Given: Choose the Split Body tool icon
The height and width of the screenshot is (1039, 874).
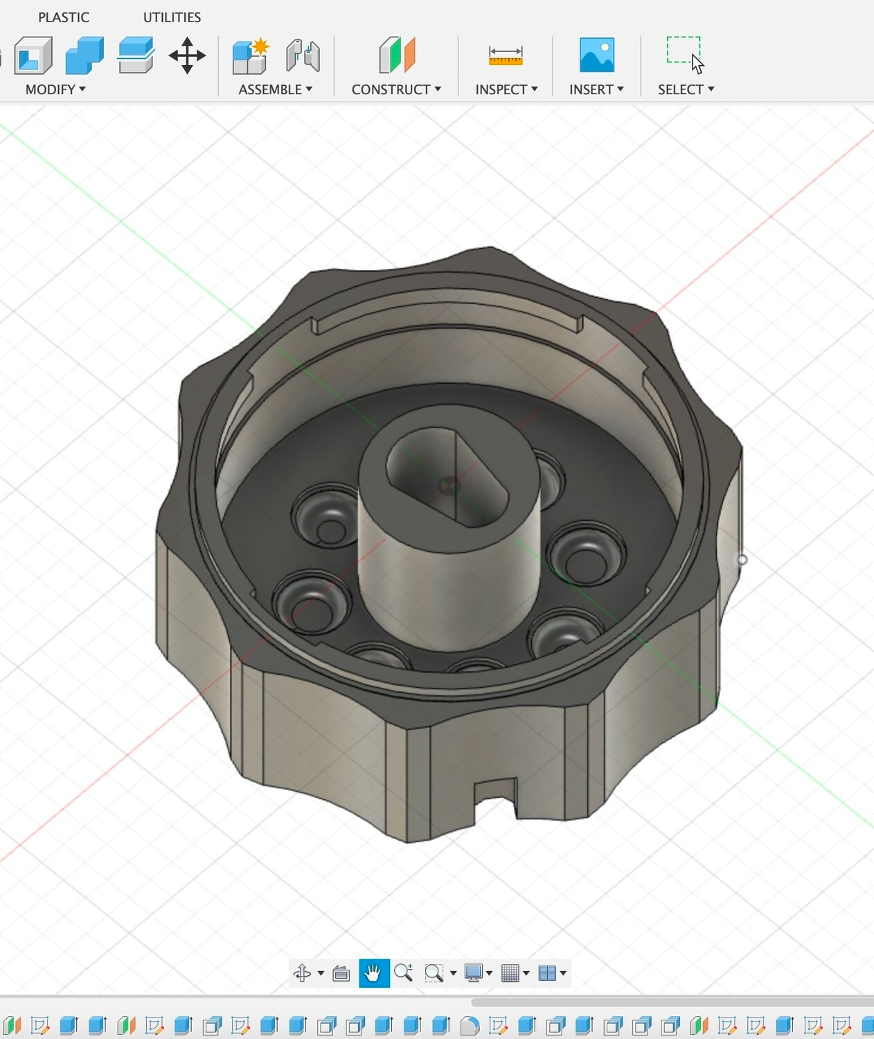Looking at the screenshot, I should (x=136, y=55).
